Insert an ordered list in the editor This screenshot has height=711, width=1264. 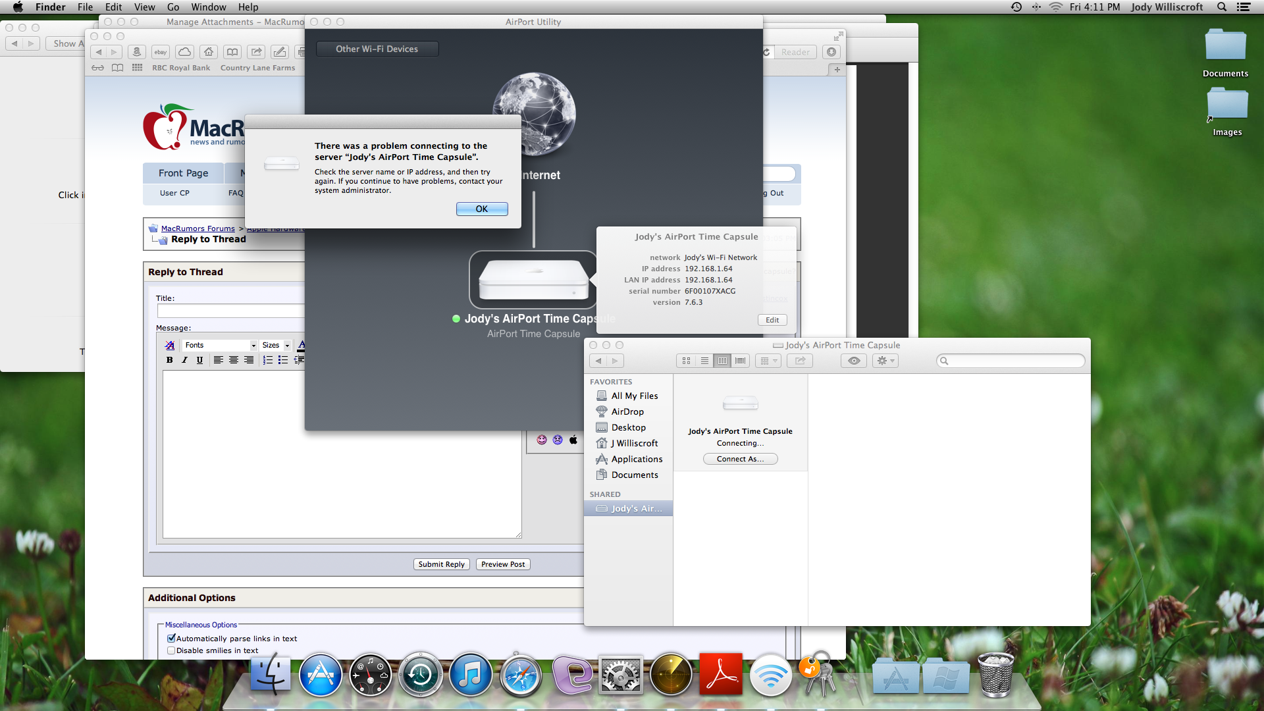pyautogui.click(x=267, y=360)
